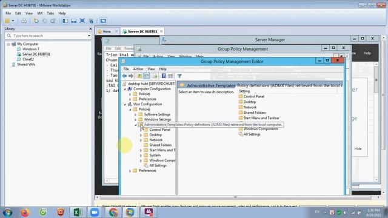
Task: Select All Settings in the Setting list
Action: [252, 134]
